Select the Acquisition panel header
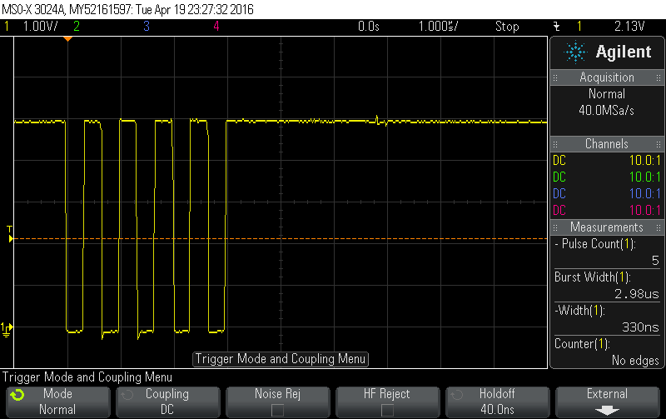 point(607,77)
